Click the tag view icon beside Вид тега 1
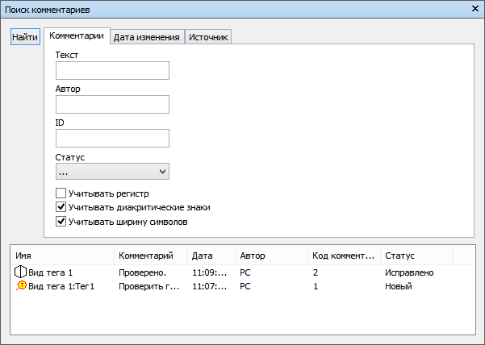The image size is (485, 345). coord(20,272)
